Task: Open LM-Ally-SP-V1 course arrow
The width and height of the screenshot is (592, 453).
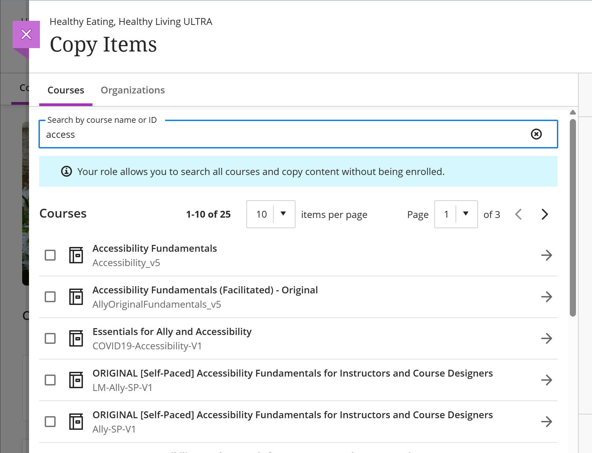Action: (547, 380)
